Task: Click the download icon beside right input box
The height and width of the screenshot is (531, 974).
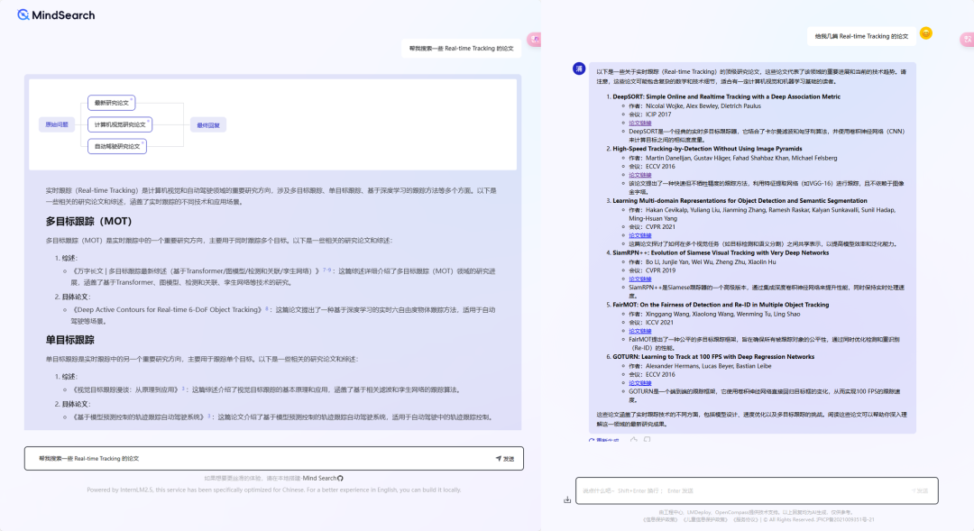Action: [x=567, y=499]
